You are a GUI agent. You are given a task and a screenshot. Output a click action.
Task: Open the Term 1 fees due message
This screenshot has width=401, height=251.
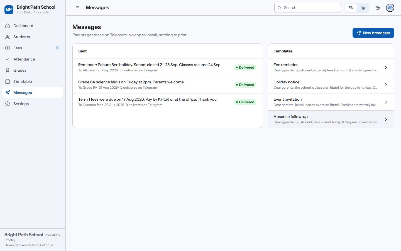(167, 102)
